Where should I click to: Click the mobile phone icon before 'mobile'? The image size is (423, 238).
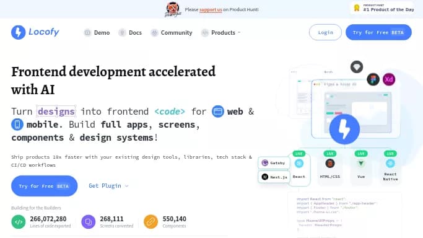(x=17, y=125)
